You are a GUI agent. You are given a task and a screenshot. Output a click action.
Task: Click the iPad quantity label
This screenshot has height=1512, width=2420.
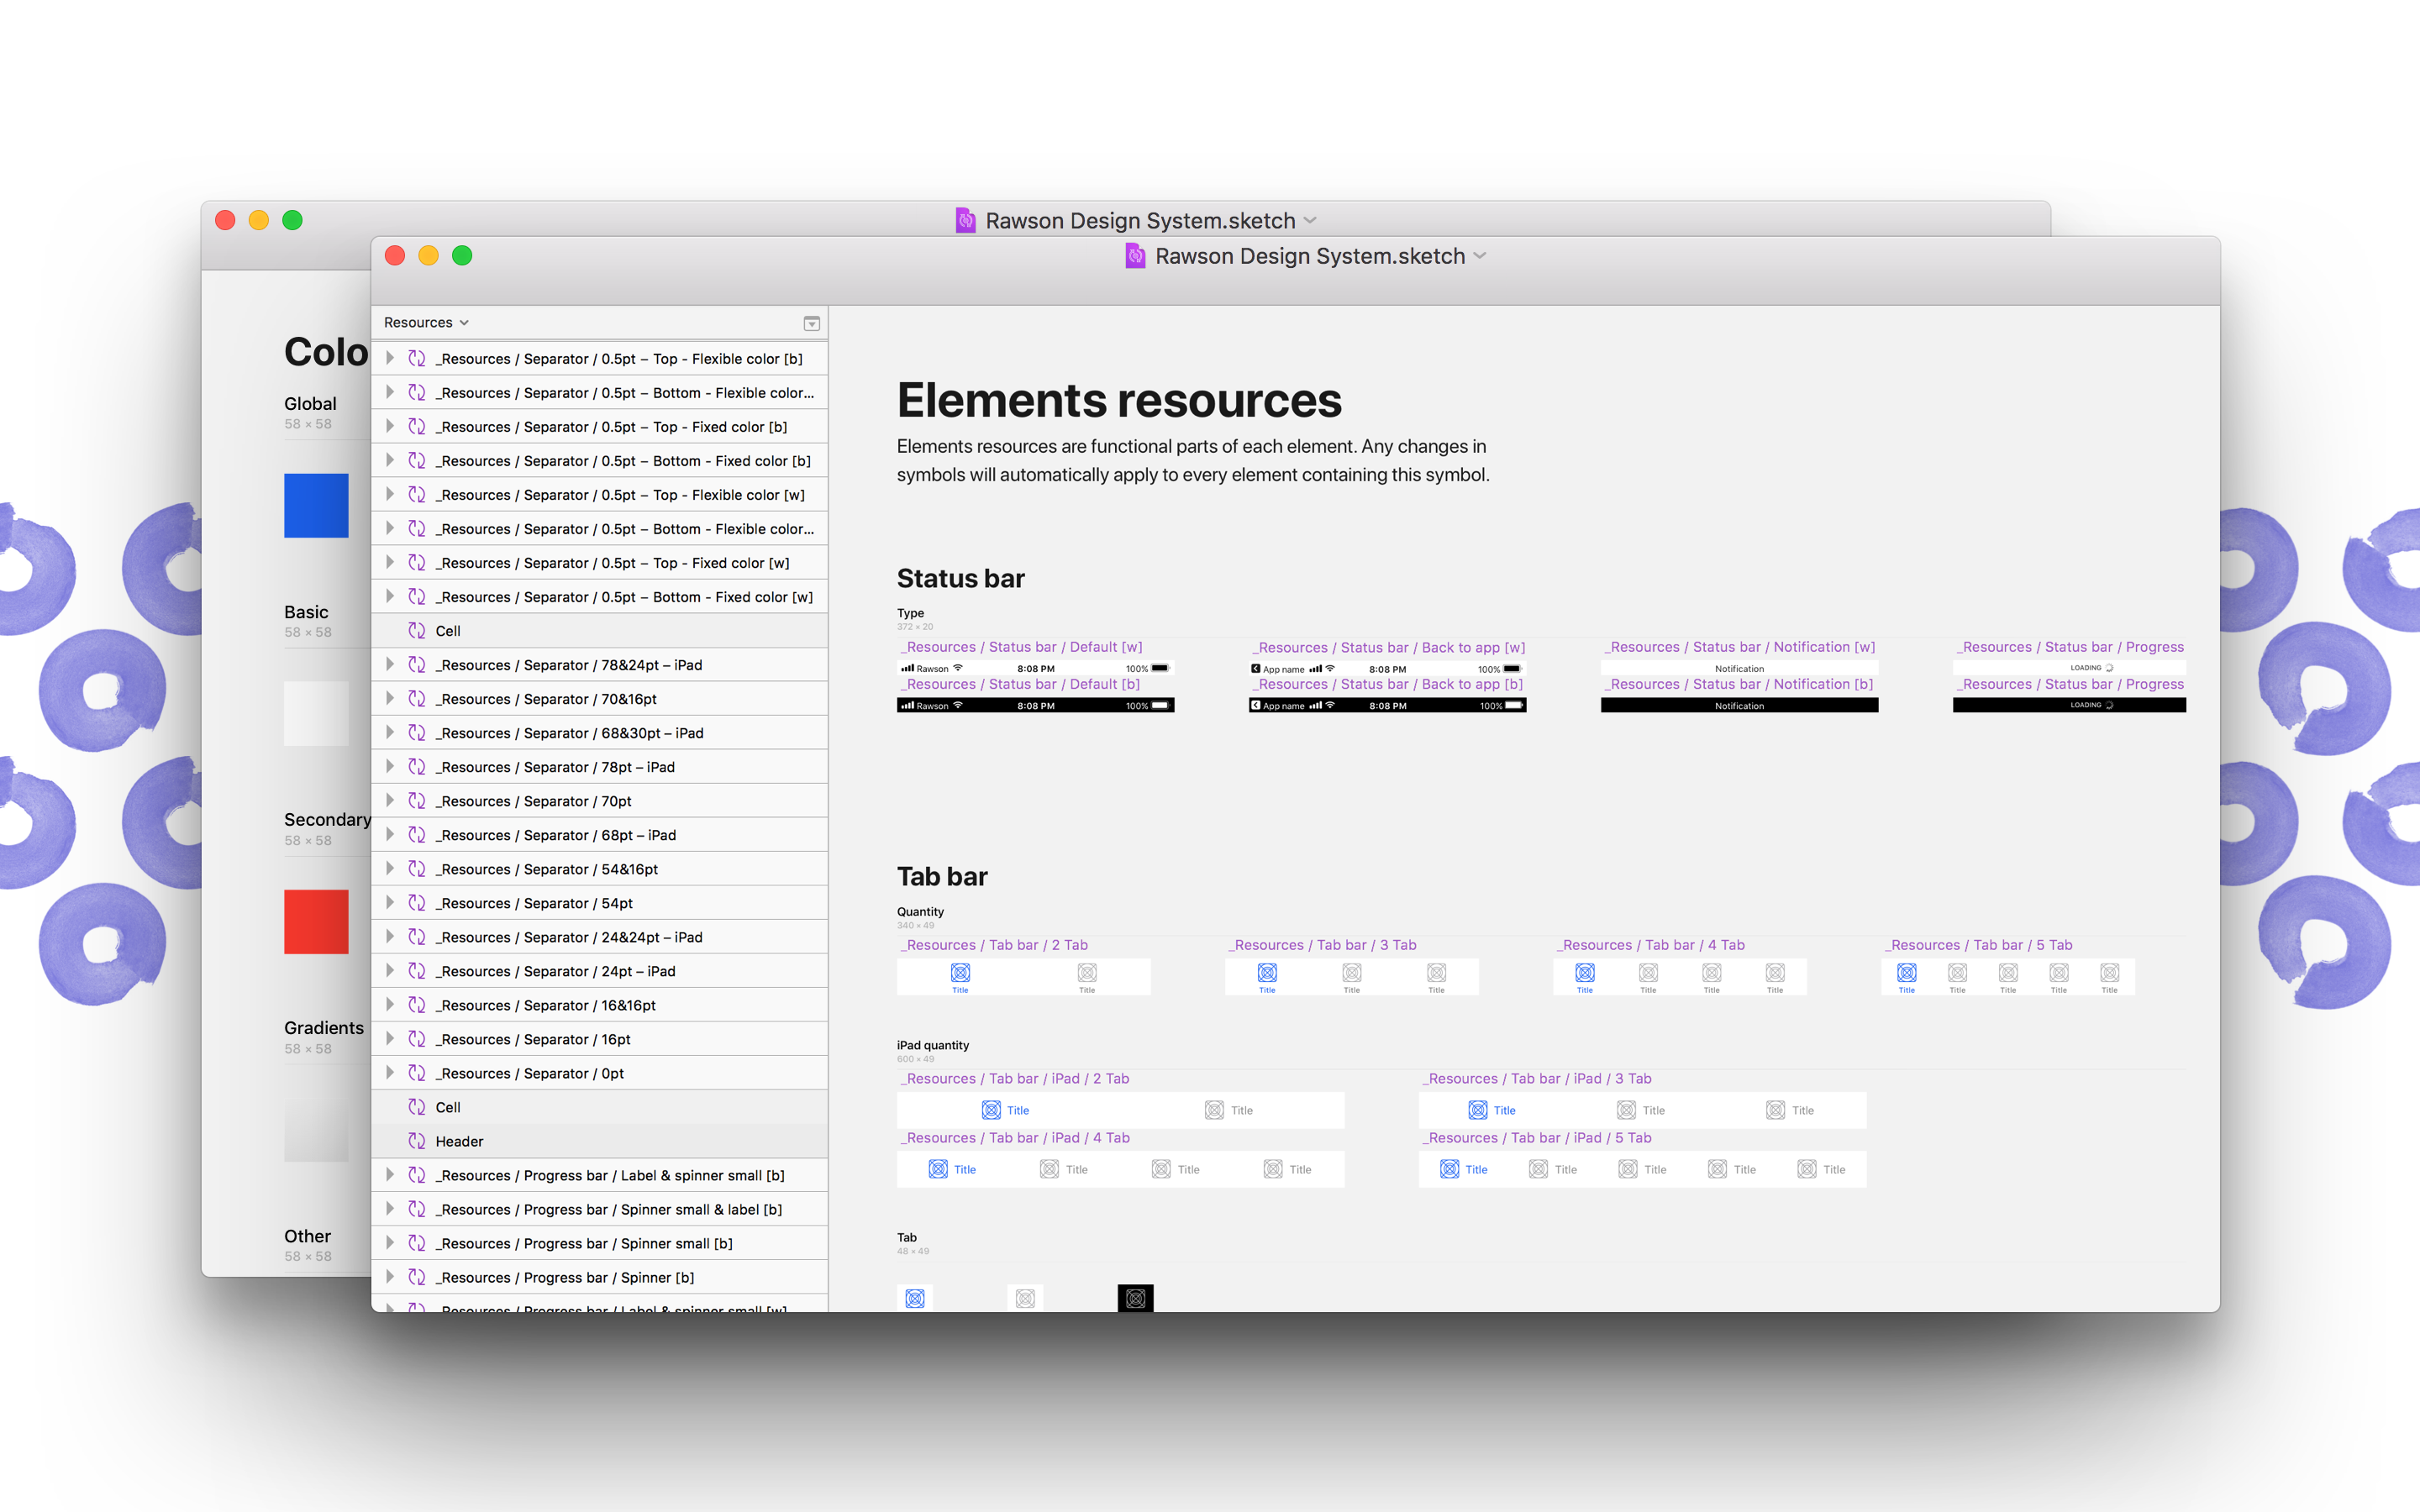(x=933, y=1045)
